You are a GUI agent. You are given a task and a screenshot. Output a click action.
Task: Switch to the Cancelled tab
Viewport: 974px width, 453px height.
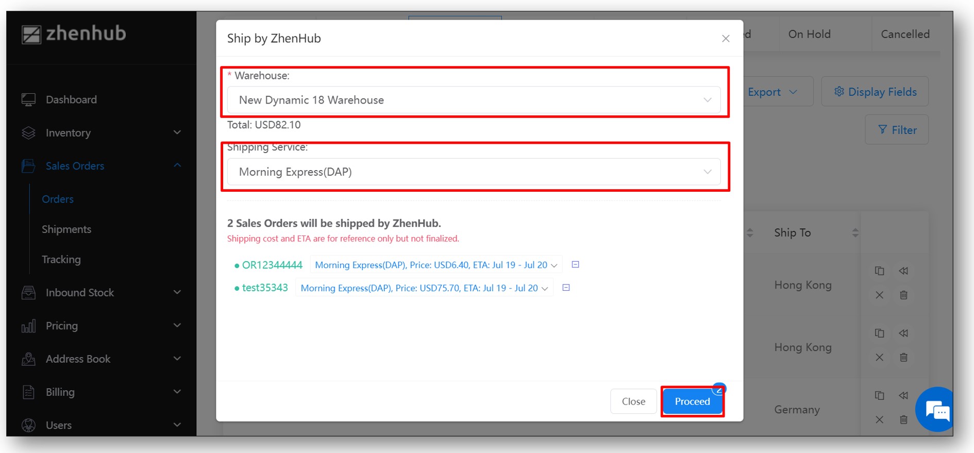click(905, 35)
